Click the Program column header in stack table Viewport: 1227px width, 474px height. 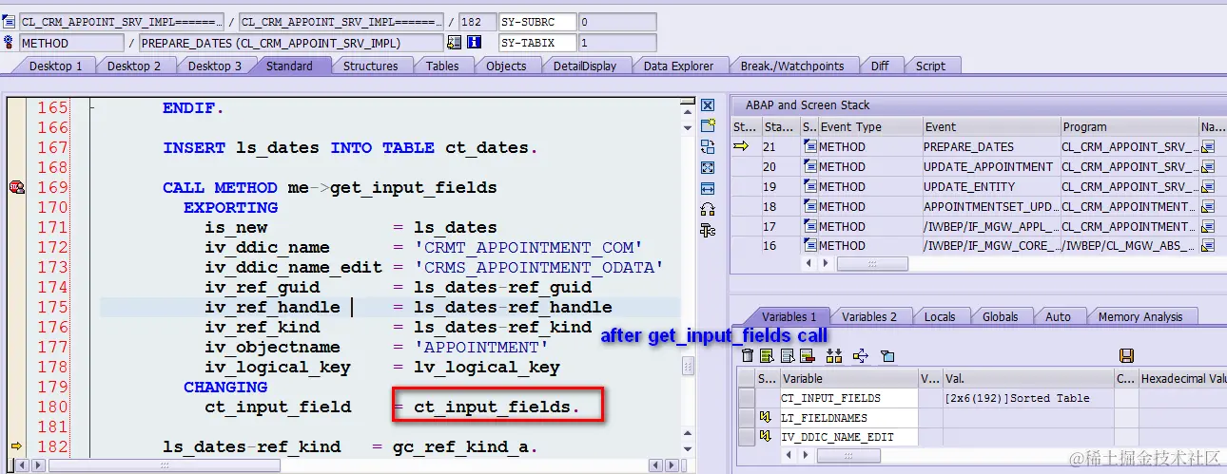(x=1129, y=126)
